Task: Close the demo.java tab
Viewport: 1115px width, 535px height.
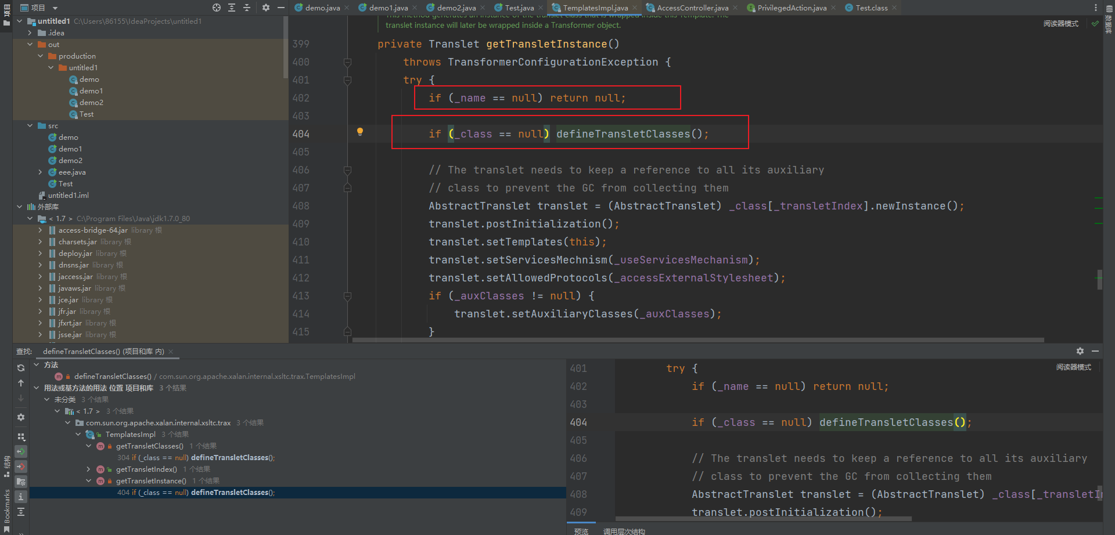Action: (347, 8)
